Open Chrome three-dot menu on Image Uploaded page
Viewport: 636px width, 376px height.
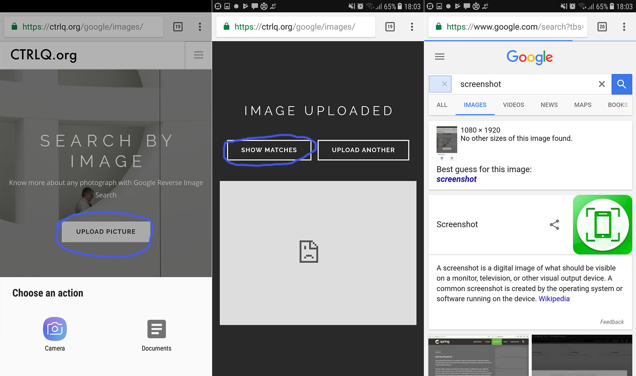click(412, 27)
